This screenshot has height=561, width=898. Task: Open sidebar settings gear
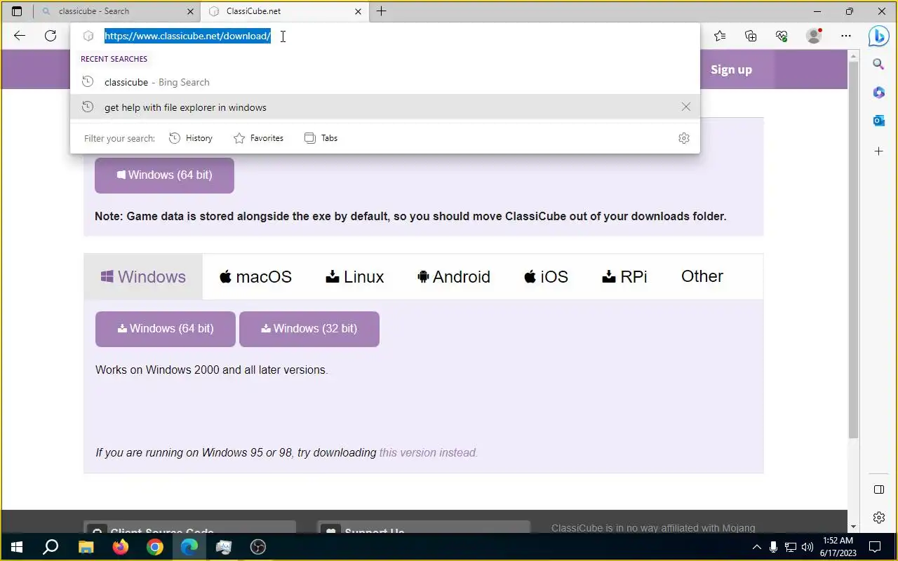pos(878,518)
